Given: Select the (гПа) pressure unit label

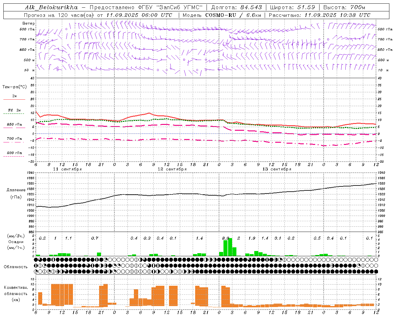Looking at the screenshot, I should [16, 197].
